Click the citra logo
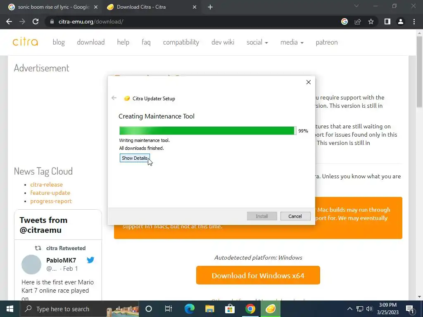Viewport: 423px width, 317px height. point(25,42)
